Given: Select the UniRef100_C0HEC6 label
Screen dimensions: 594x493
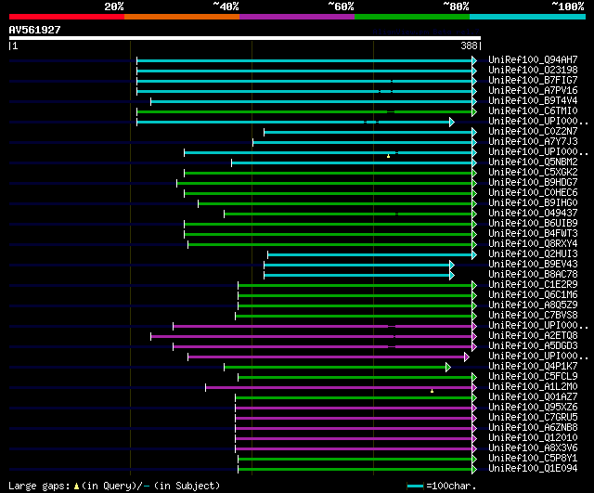Looking at the screenshot, I should (x=533, y=193).
